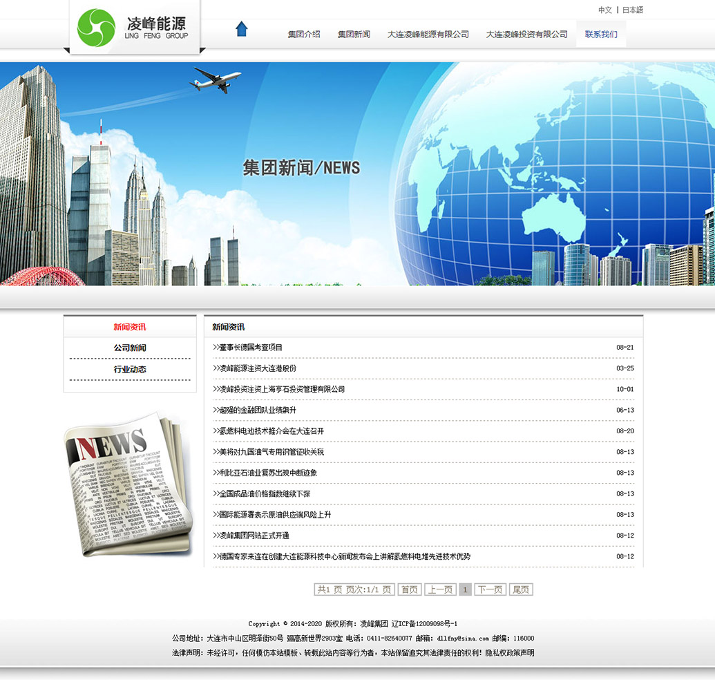Read 氢燃料电池技术推介会在大连召开 article
715x680 pixels.
pos(271,431)
